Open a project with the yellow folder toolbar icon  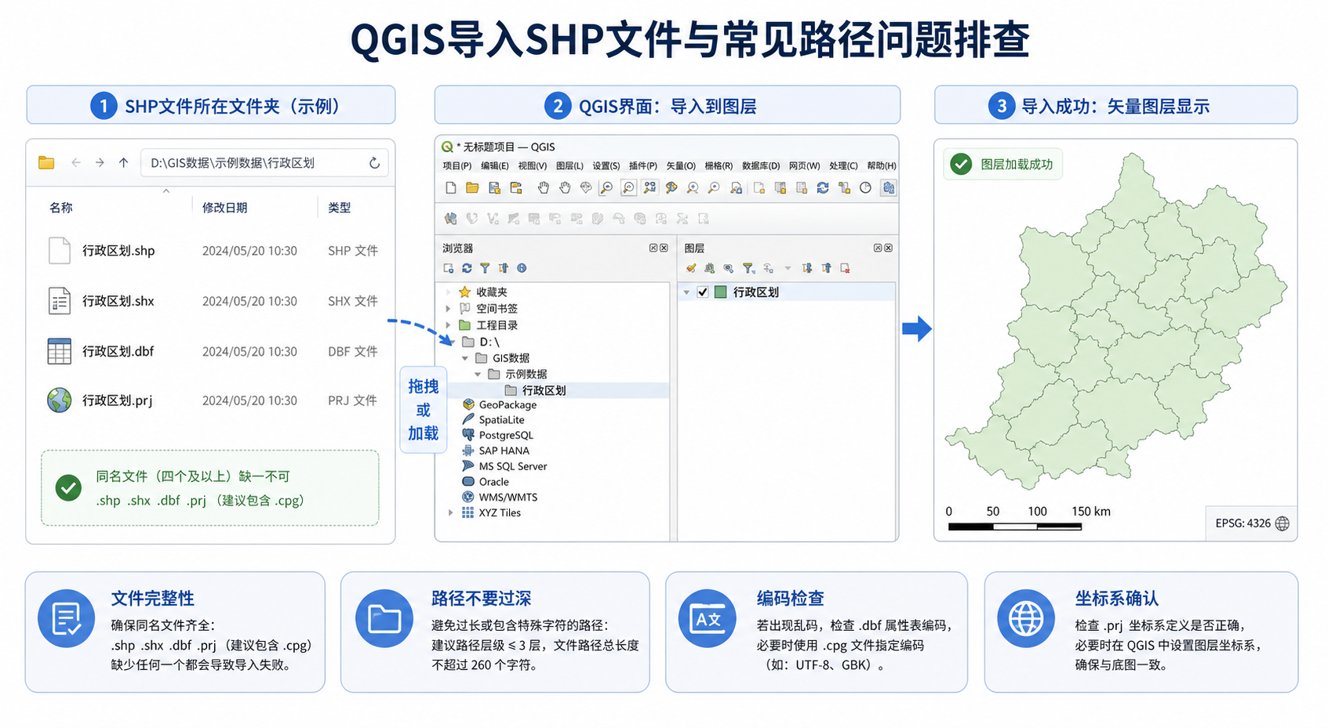click(x=472, y=187)
